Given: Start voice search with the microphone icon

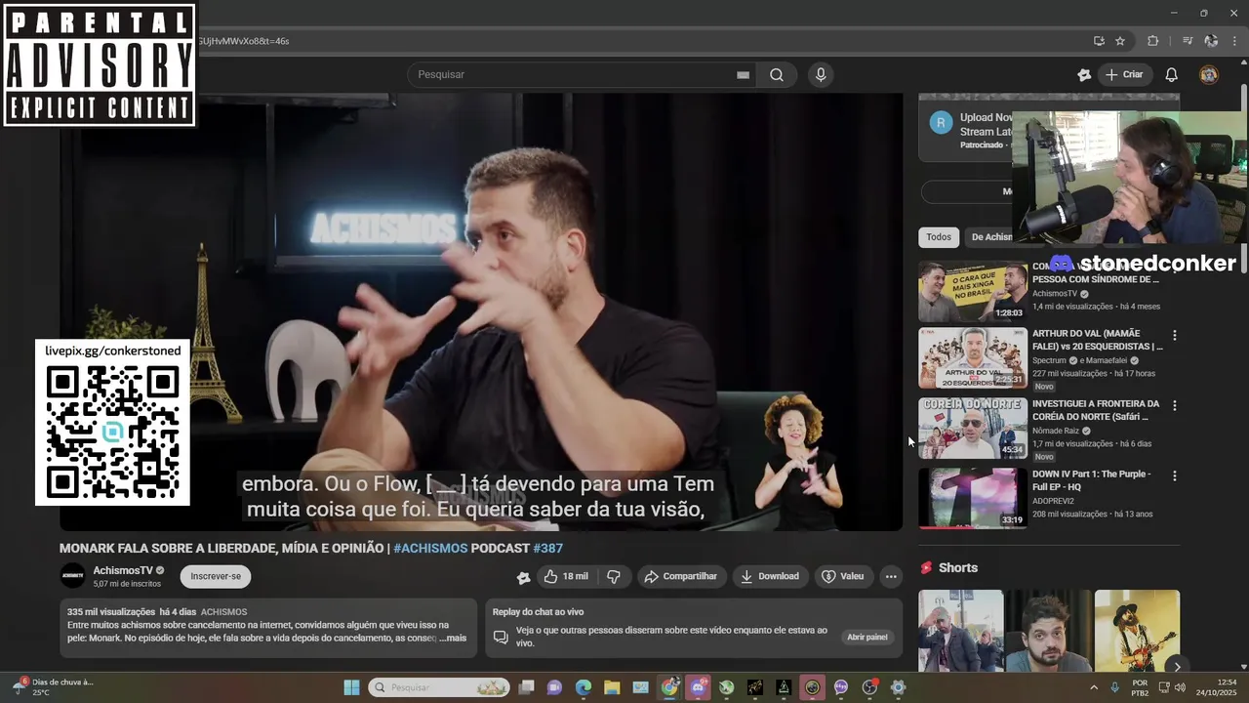Looking at the screenshot, I should click(x=821, y=74).
